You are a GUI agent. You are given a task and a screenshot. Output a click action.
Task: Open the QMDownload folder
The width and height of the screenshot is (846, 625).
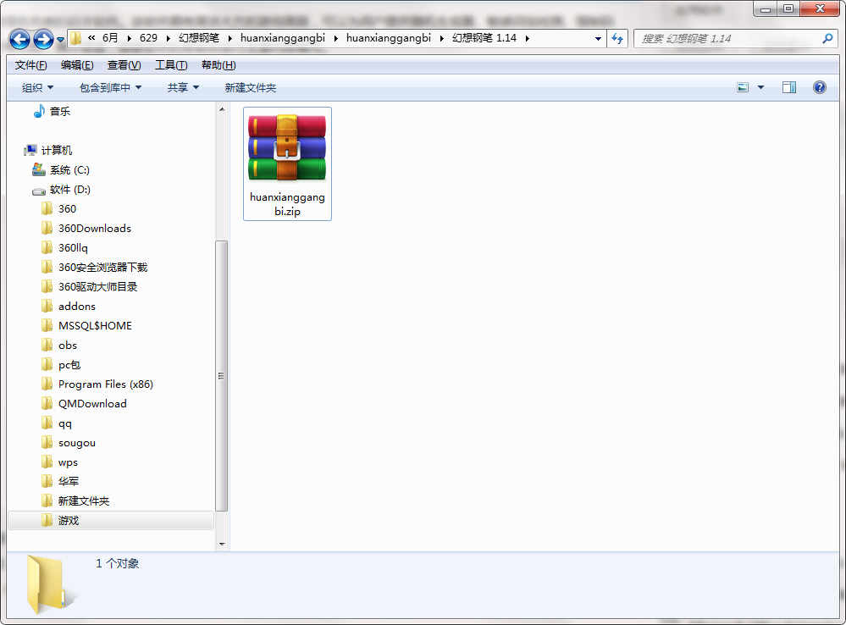[x=92, y=404]
